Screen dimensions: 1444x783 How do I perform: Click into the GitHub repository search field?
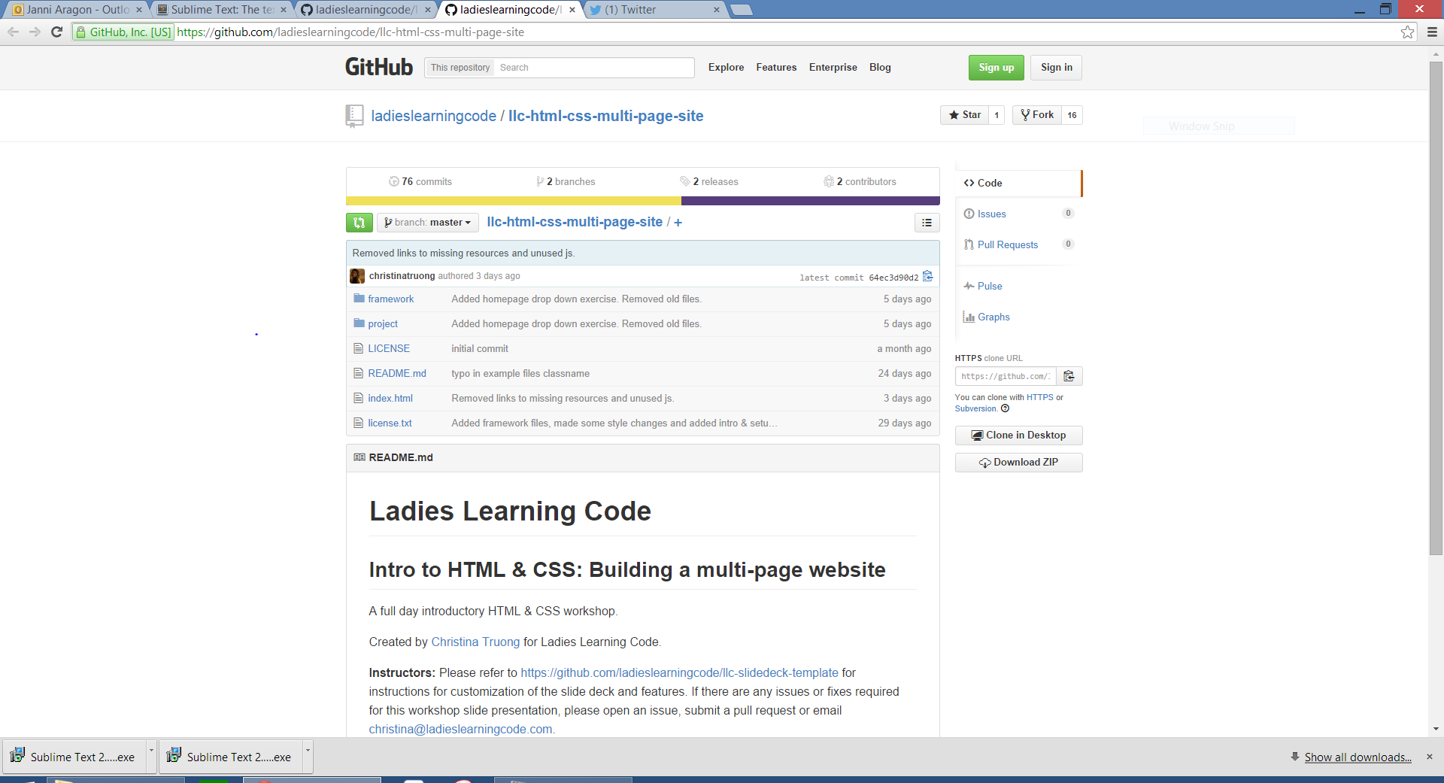(x=593, y=68)
